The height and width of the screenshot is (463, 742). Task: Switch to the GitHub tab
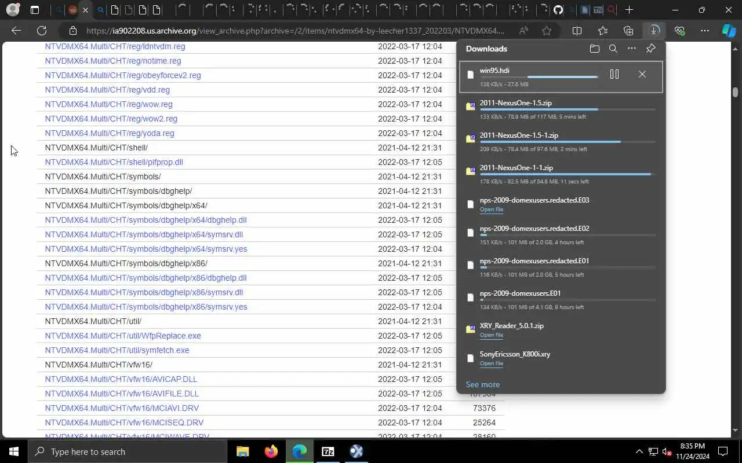558,10
